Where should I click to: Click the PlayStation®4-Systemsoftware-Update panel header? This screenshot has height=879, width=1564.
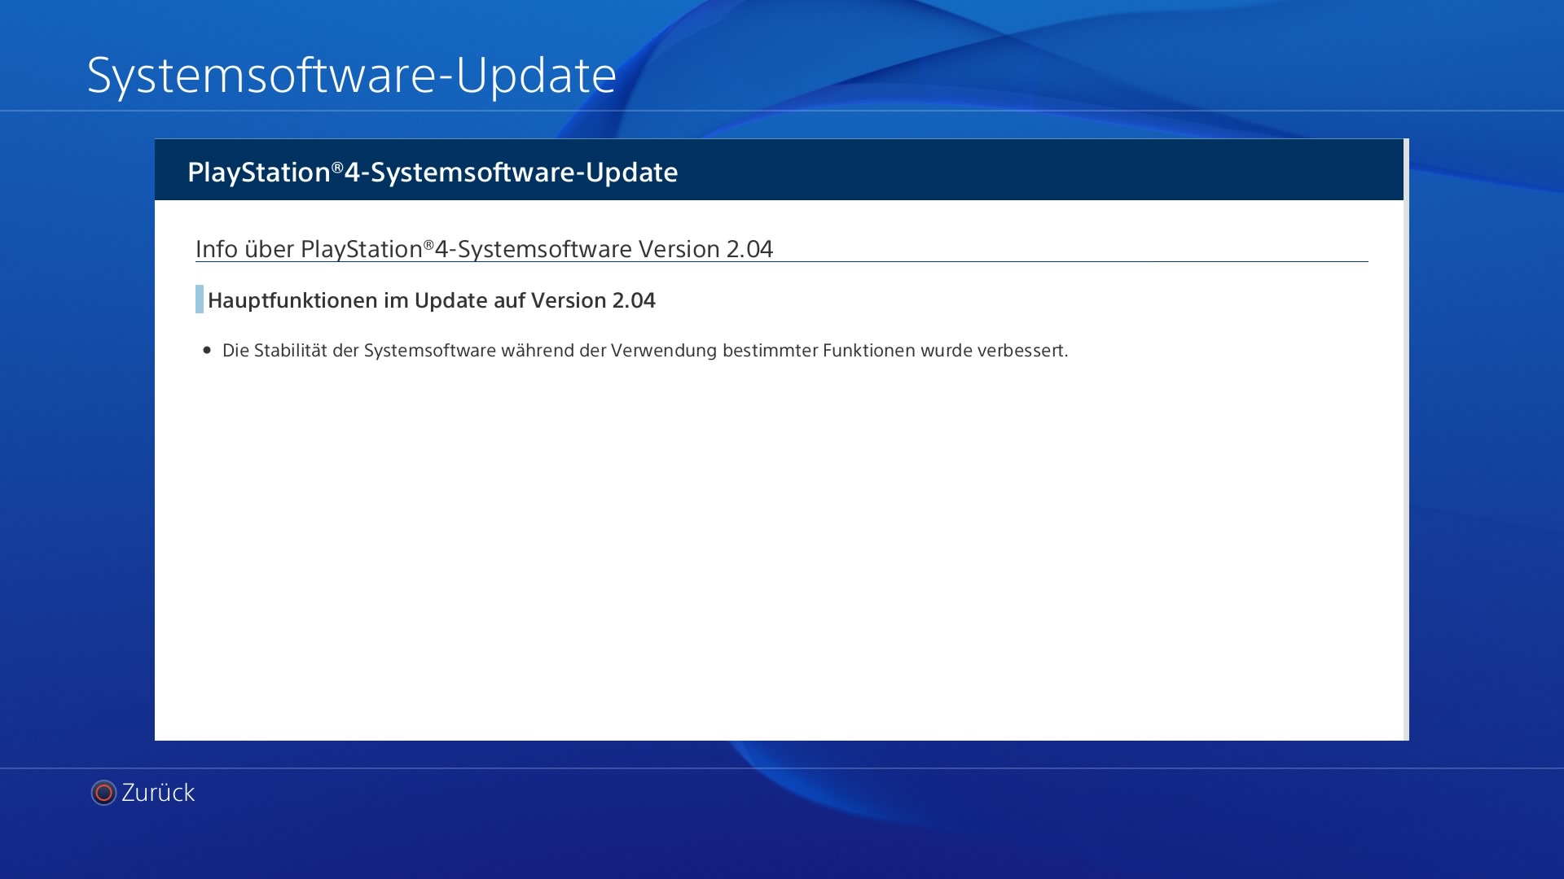click(779, 170)
